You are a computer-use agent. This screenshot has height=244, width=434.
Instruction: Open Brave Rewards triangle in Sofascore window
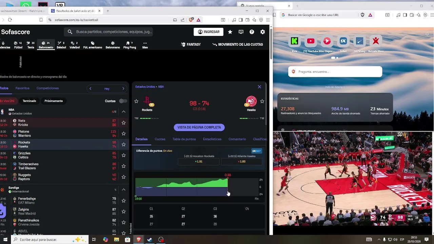click(x=198, y=20)
